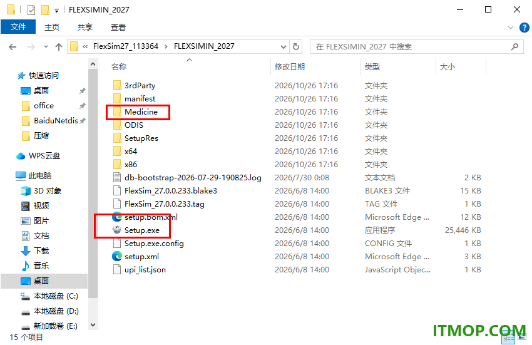Select the setup.xml Edge file icon
This screenshot has width=532, height=345.
coord(117,256)
